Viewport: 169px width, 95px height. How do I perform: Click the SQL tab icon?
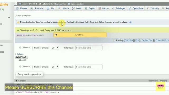coord(48,8)
